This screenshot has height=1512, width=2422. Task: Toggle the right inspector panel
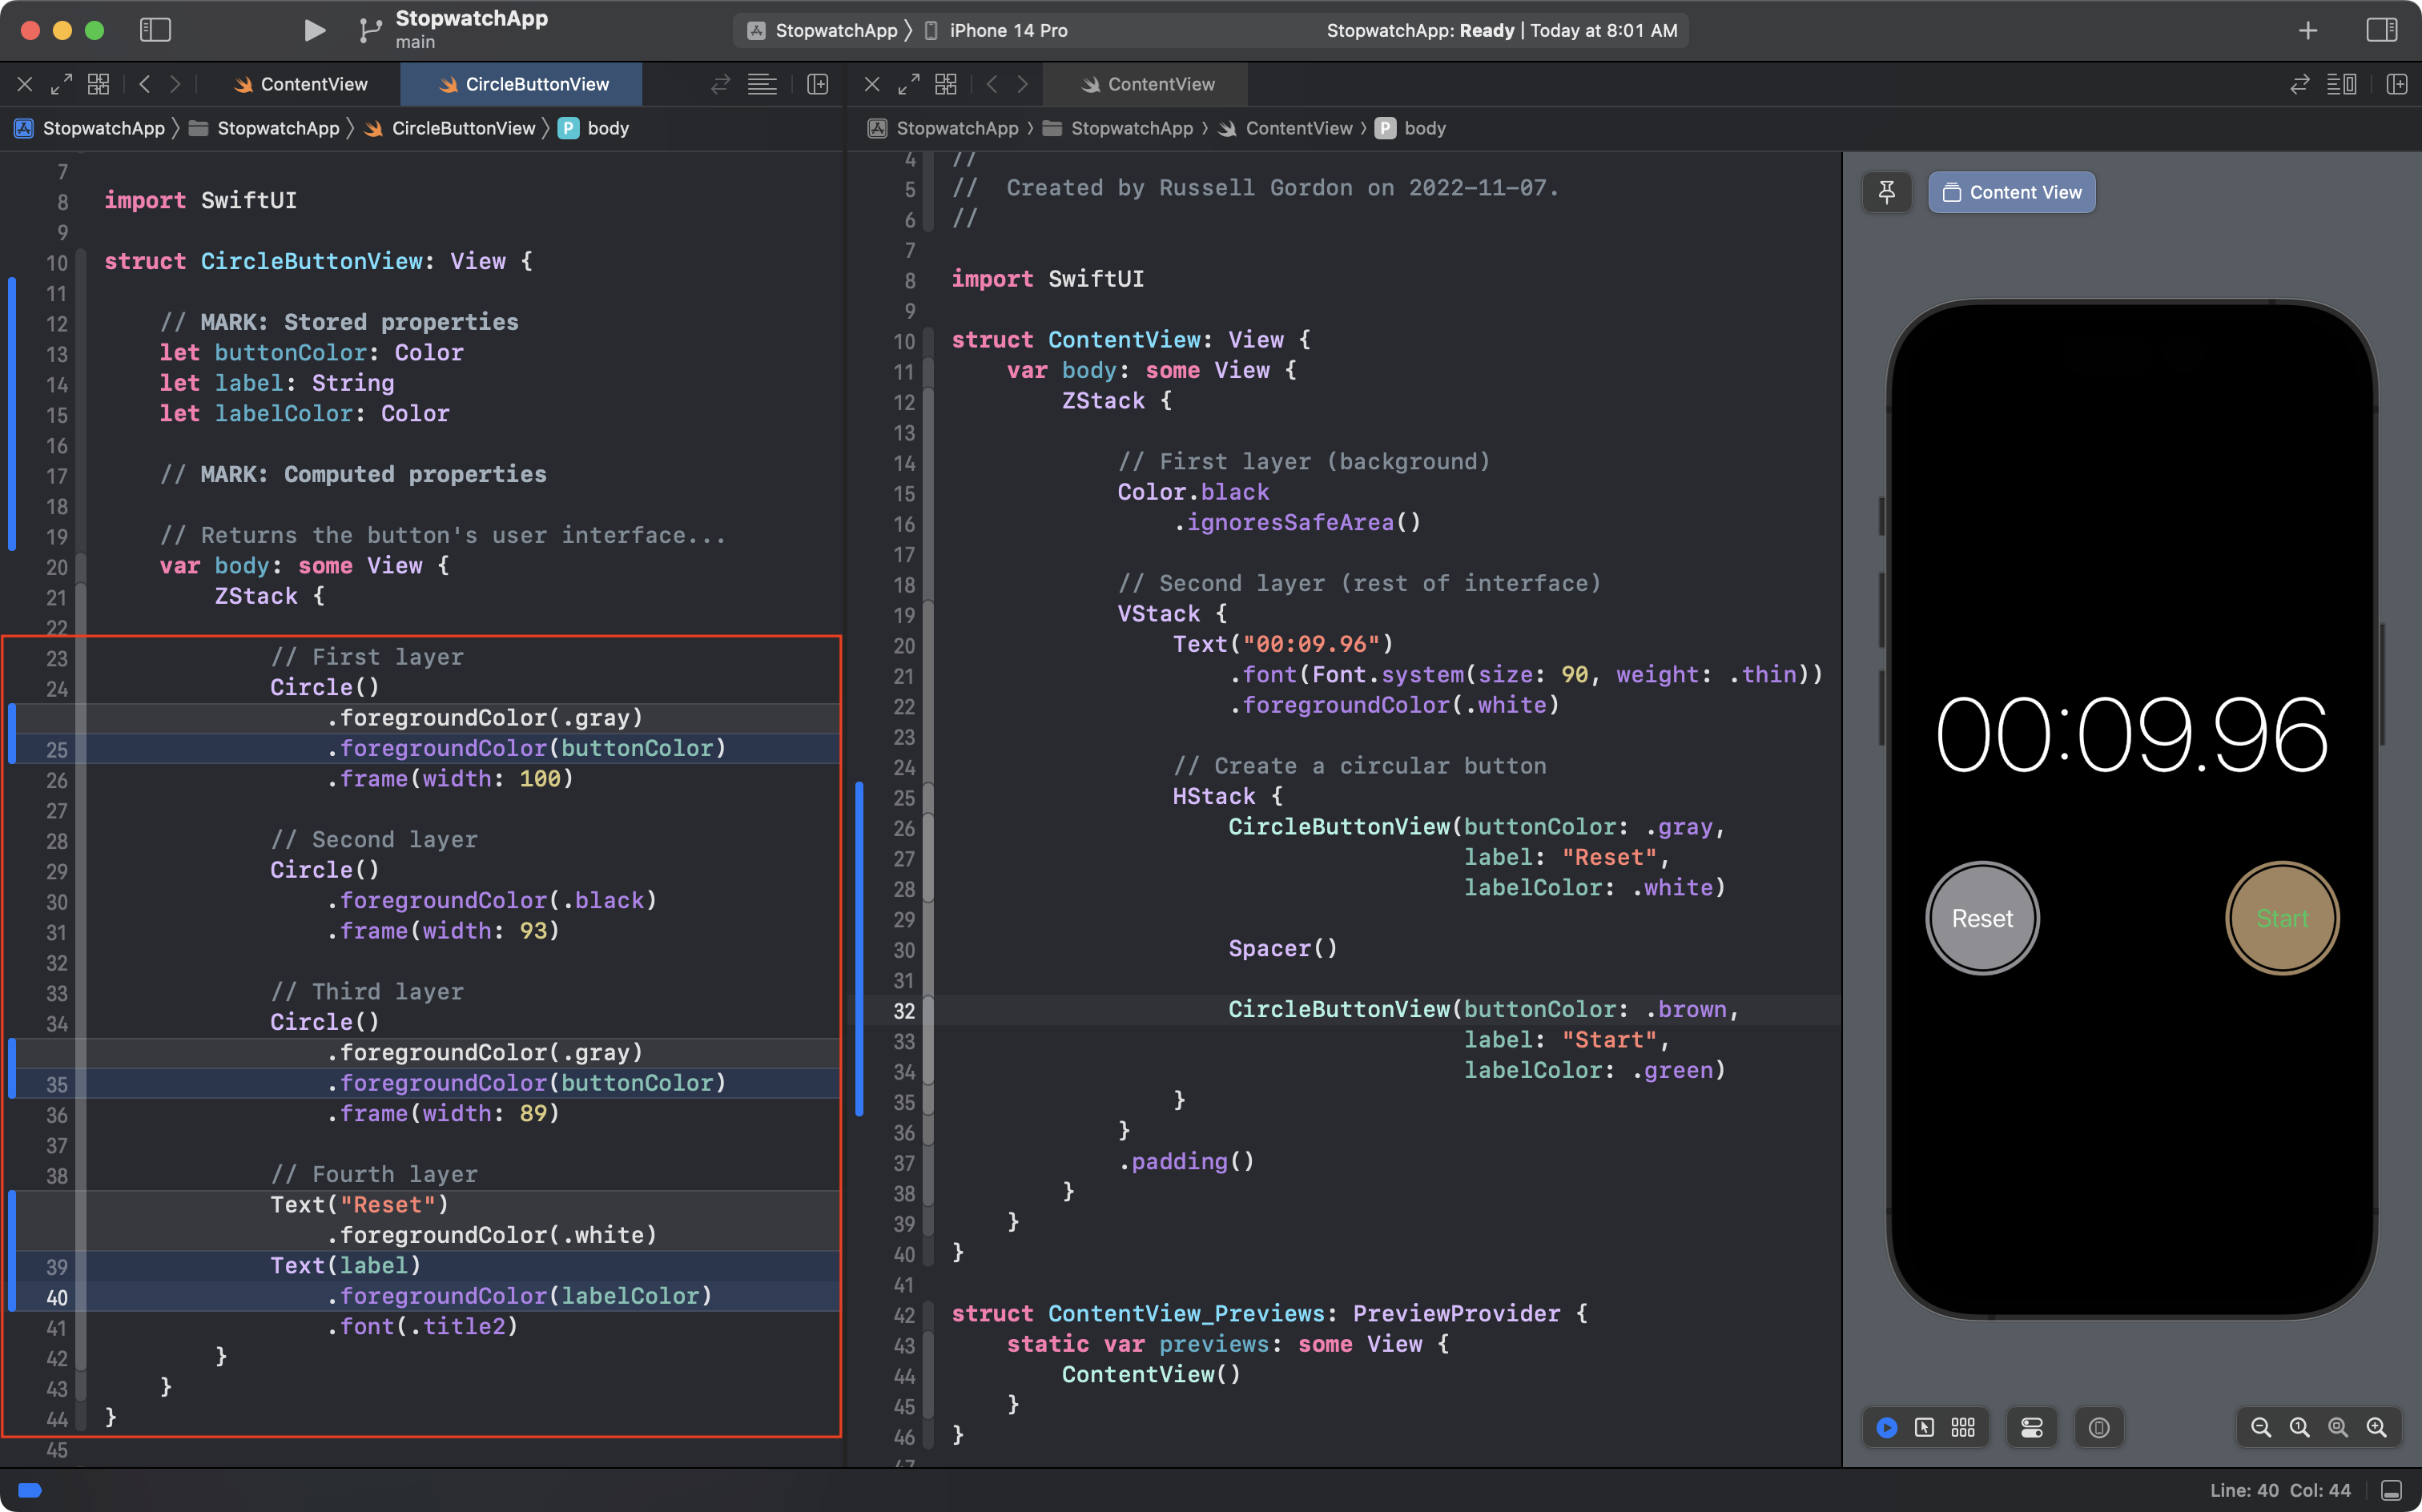pos(2381,30)
